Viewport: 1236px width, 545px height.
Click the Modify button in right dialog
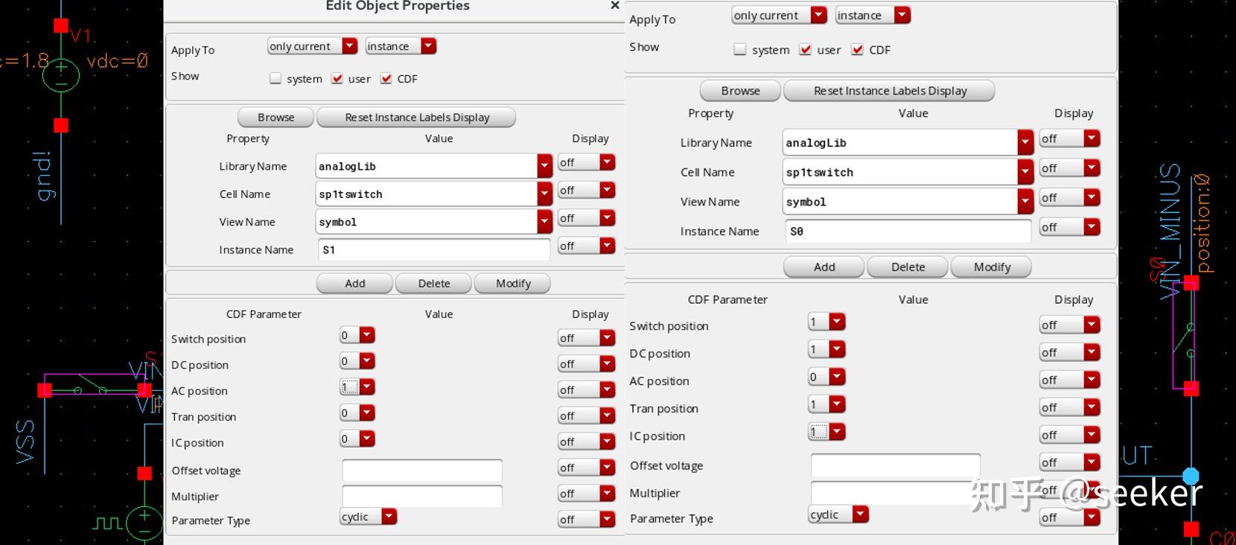tap(992, 267)
